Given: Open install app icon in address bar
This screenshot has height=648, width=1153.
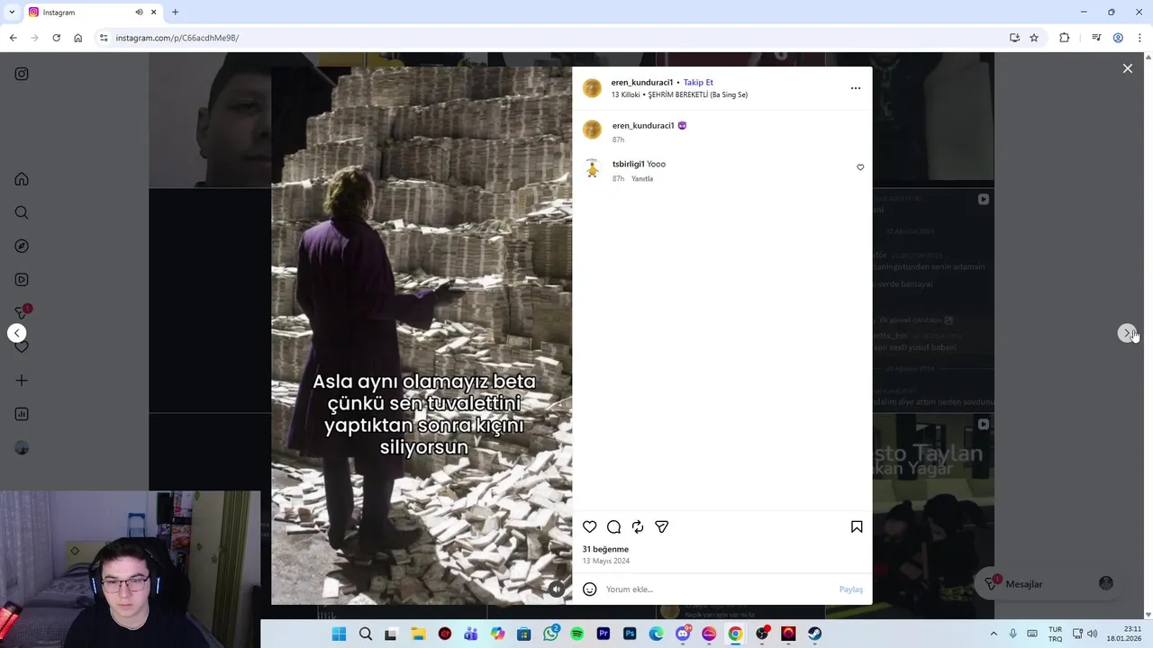Looking at the screenshot, I should coord(1014,38).
